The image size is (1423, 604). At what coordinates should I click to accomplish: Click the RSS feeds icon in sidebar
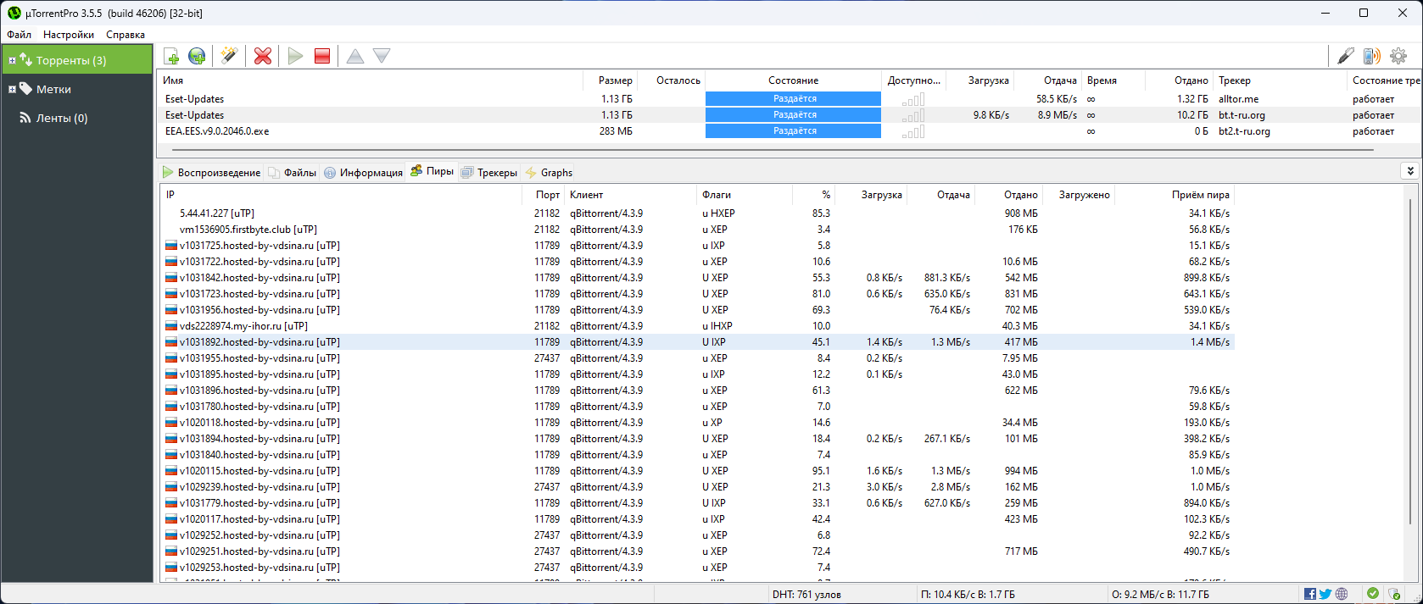click(x=25, y=118)
